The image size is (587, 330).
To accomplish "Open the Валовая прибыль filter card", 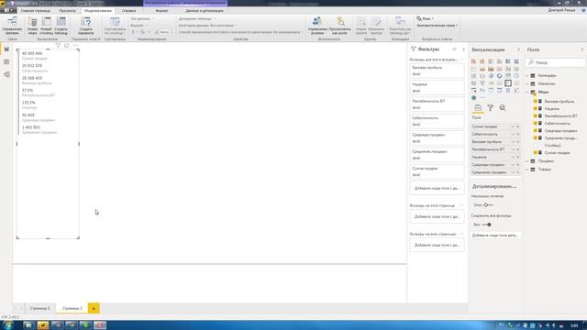I will point(437,71).
